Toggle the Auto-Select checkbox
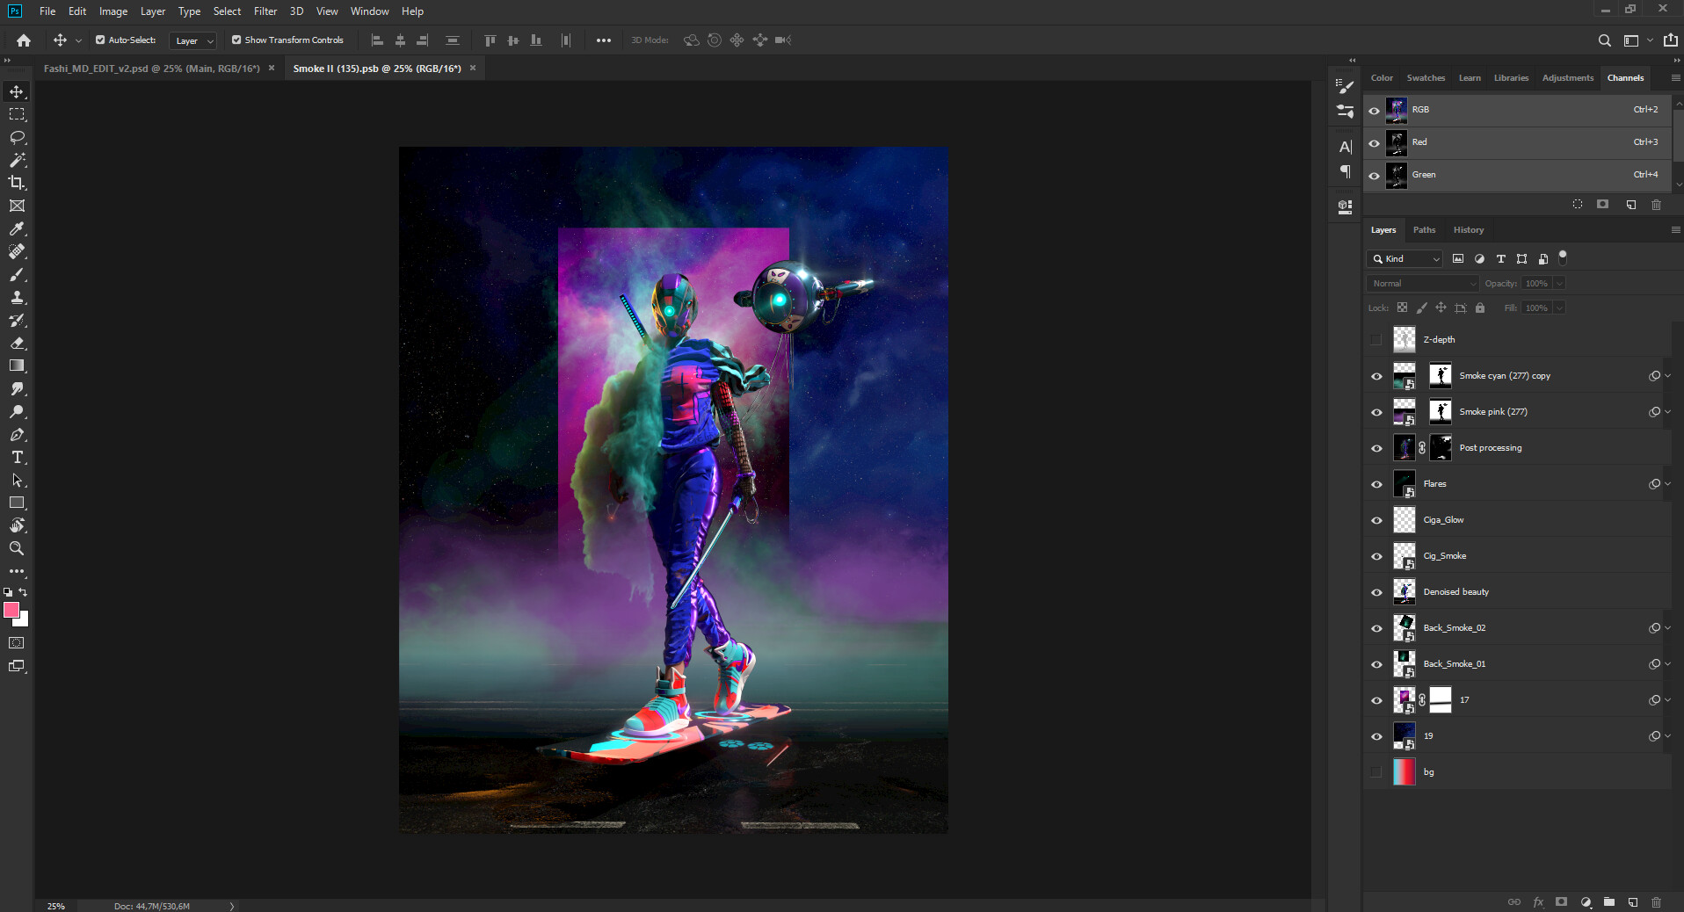 coord(100,40)
